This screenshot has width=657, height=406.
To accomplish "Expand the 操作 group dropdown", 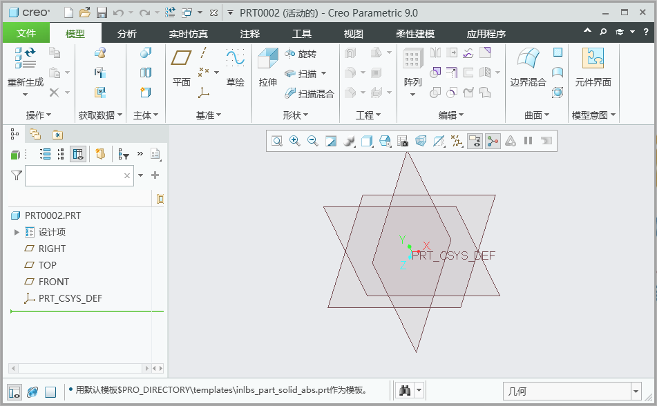I will click(39, 115).
